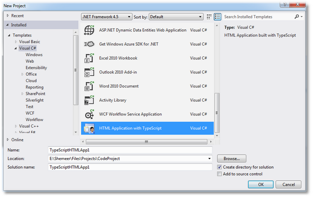Click the ASP.NET Dynamic Data Entities icon
Screen dimensions: 313x198
(89, 30)
